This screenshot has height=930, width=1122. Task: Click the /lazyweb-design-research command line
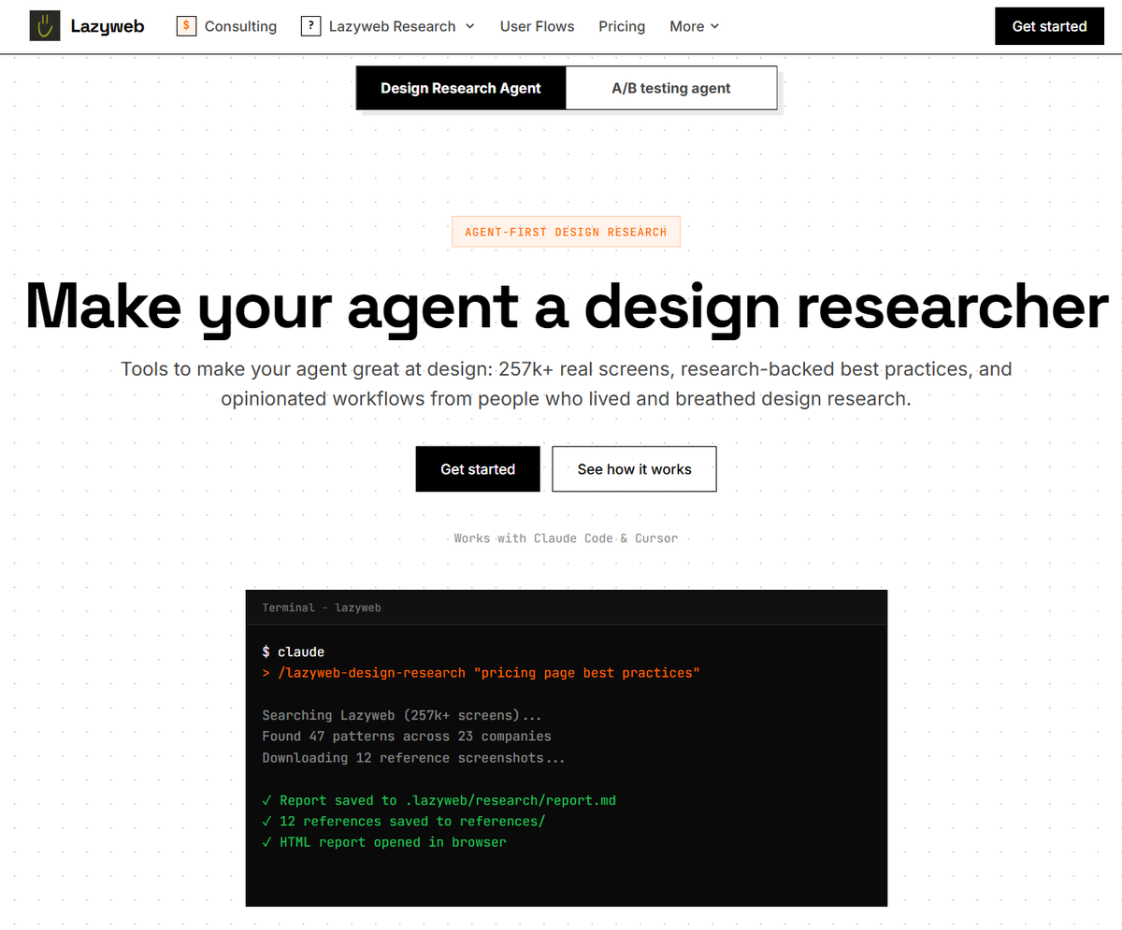(x=481, y=673)
